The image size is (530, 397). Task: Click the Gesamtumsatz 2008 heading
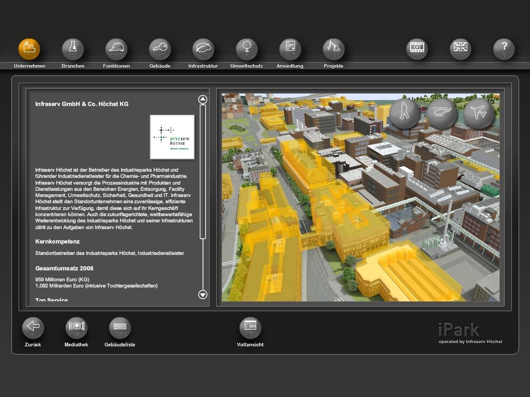[64, 268]
